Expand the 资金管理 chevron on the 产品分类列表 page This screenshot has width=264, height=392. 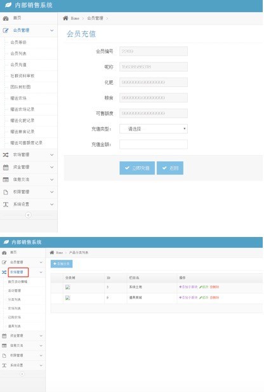coord(41,335)
